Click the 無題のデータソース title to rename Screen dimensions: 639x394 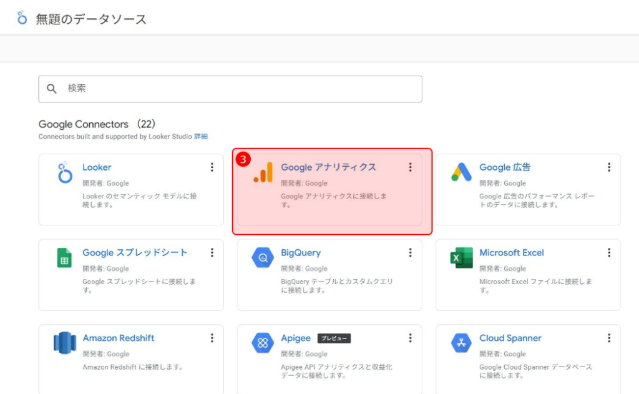[x=91, y=19]
